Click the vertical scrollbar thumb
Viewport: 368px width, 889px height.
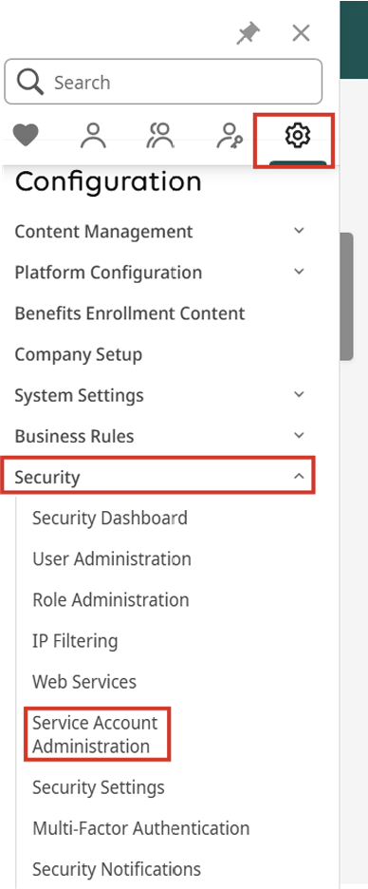(346, 296)
